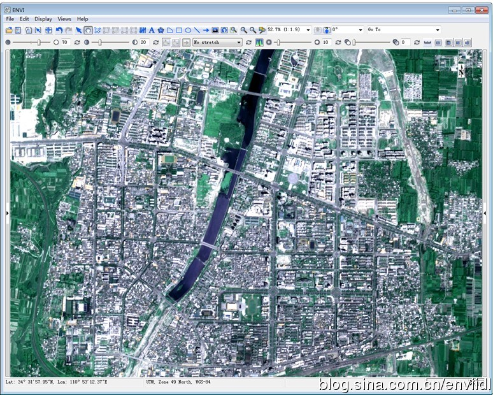Expand the left panel arrow
Image resolution: width=493 pixels, height=395 pixels.
(x=7, y=213)
